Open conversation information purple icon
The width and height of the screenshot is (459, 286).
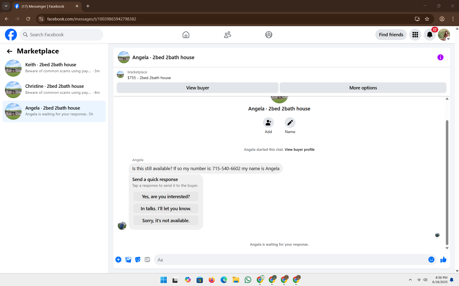(440, 57)
